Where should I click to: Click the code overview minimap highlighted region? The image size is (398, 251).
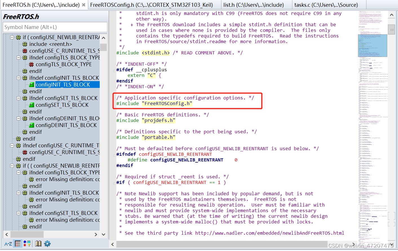click(372, 45)
